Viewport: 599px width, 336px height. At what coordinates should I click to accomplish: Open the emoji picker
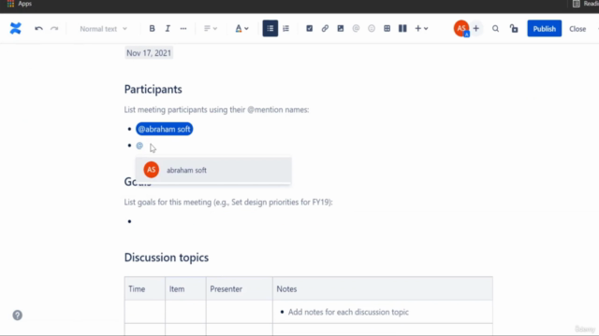[x=372, y=29]
